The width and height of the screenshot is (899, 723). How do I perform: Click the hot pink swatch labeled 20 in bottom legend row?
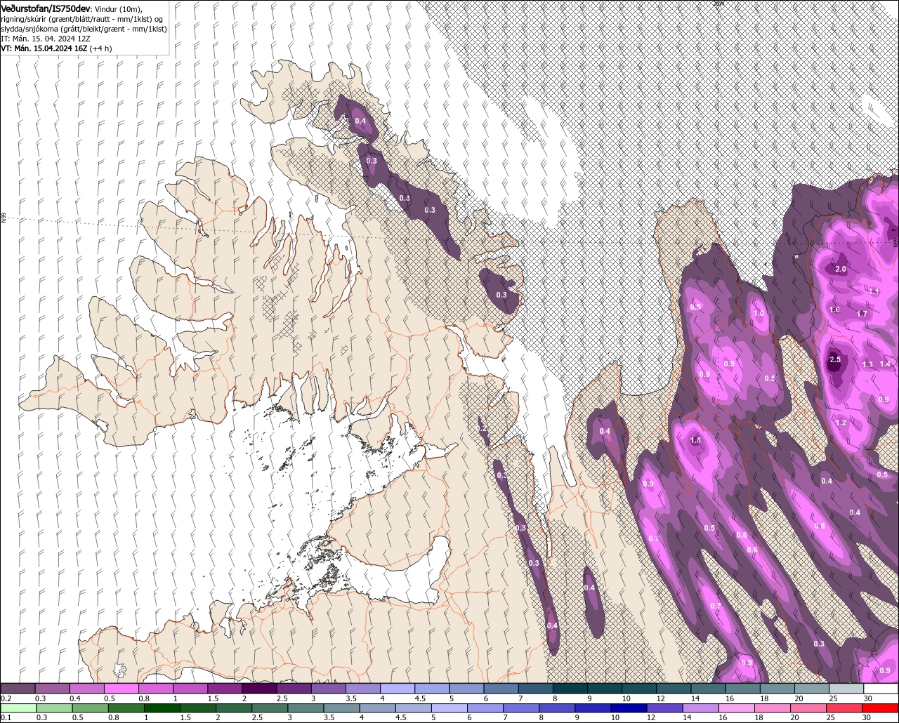(x=808, y=708)
